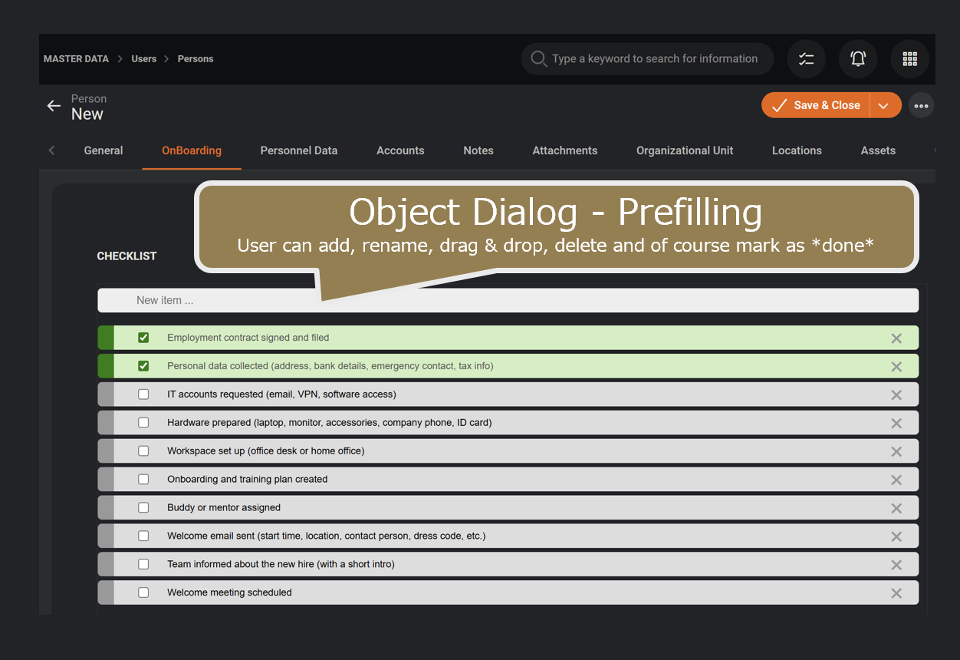Check 'Hardware prepared' checkbox

[x=143, y=423]
